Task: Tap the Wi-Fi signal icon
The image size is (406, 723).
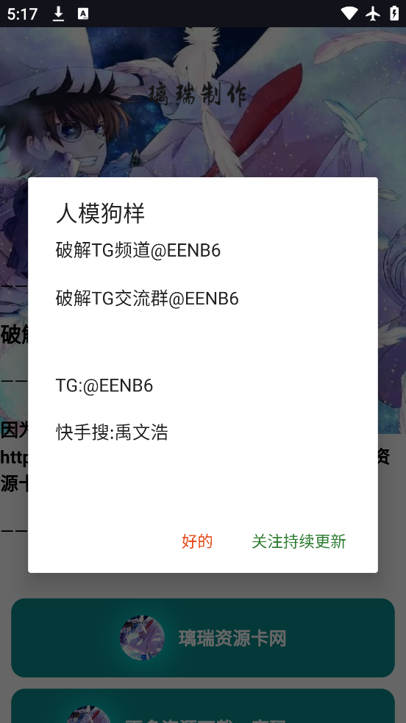Action: (x=349, y=13)
